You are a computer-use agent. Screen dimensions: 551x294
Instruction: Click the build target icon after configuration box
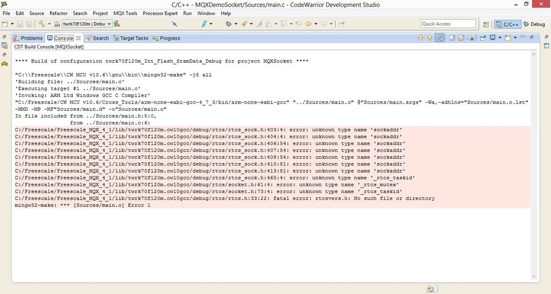pos(117,24)
